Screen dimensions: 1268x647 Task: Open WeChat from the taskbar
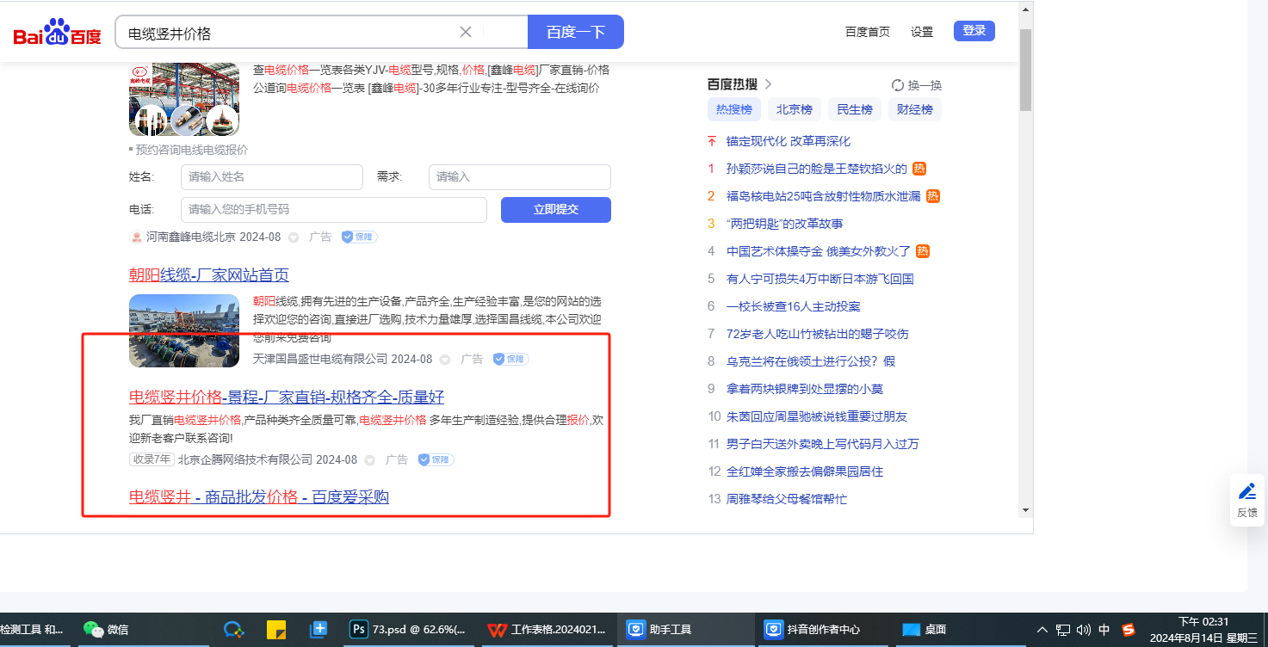(x=94, y=629)
